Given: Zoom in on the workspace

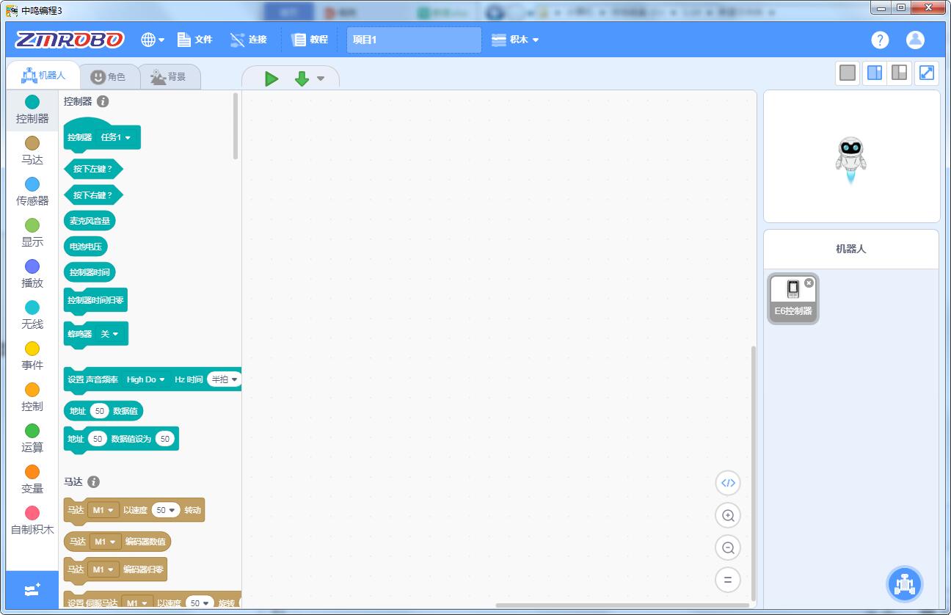Looking at the screenshot, I should click(728, 516).
